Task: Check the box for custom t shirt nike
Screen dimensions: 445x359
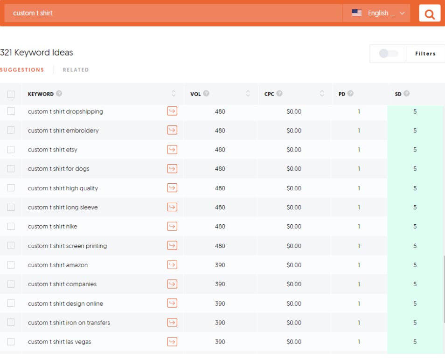Action: click(x=11, y=226)
